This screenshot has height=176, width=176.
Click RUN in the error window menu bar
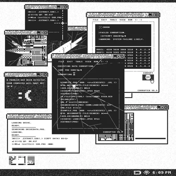pyautogui.click(x=130, y=20)
